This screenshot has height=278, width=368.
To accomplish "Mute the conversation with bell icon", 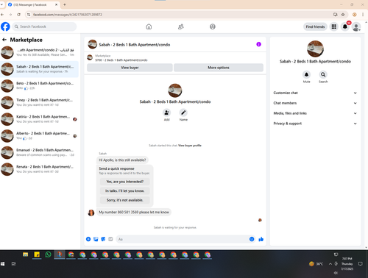I will (x=306, y=74).
